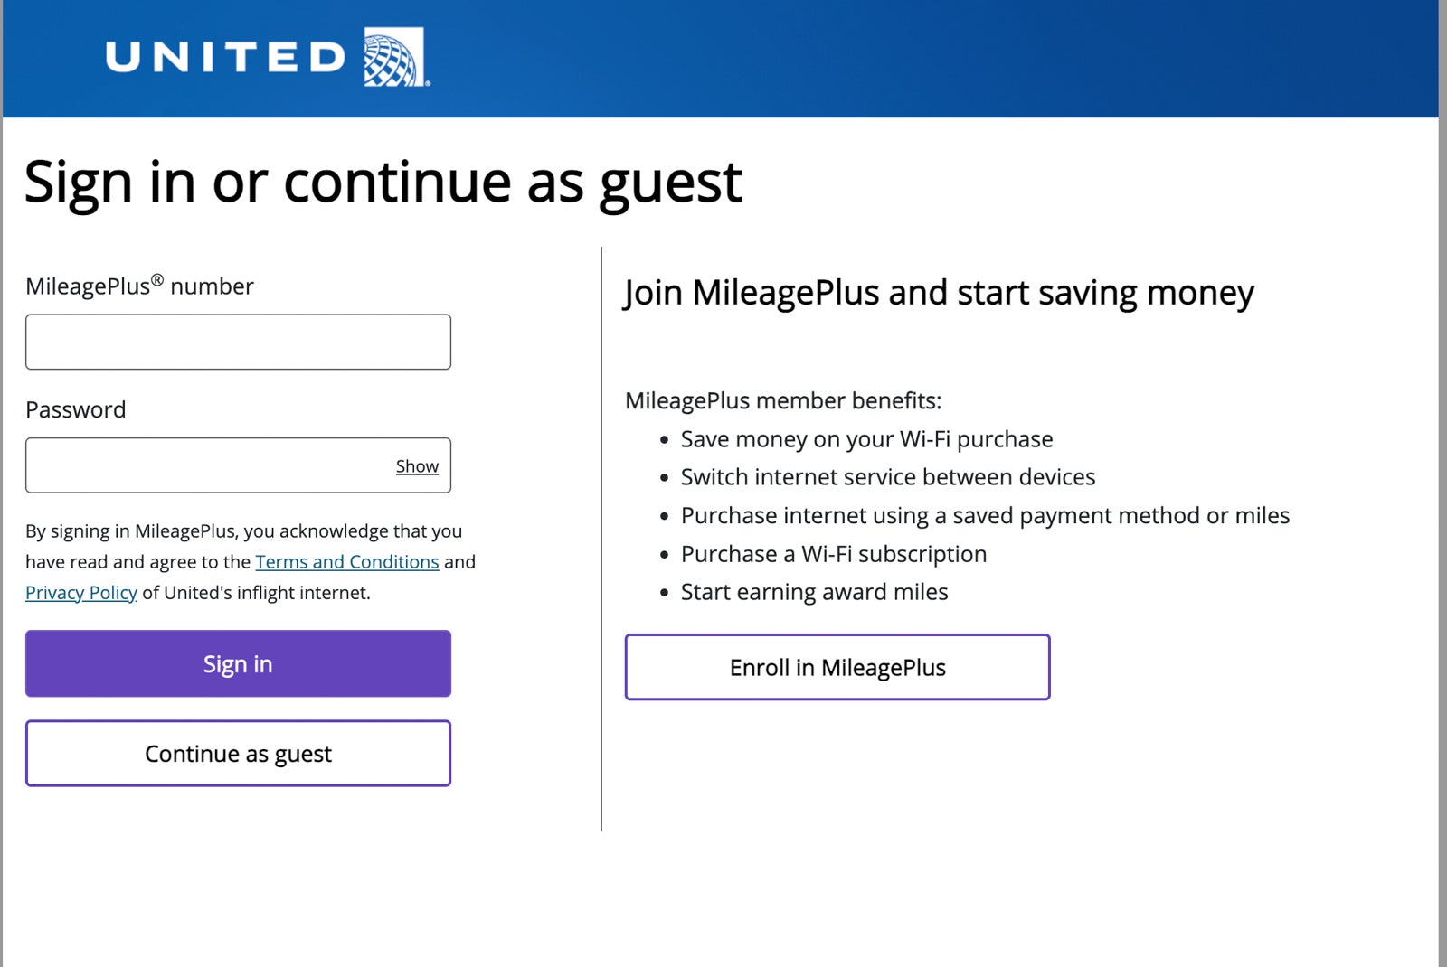Open the Privacy Policy link

point(81,593)
